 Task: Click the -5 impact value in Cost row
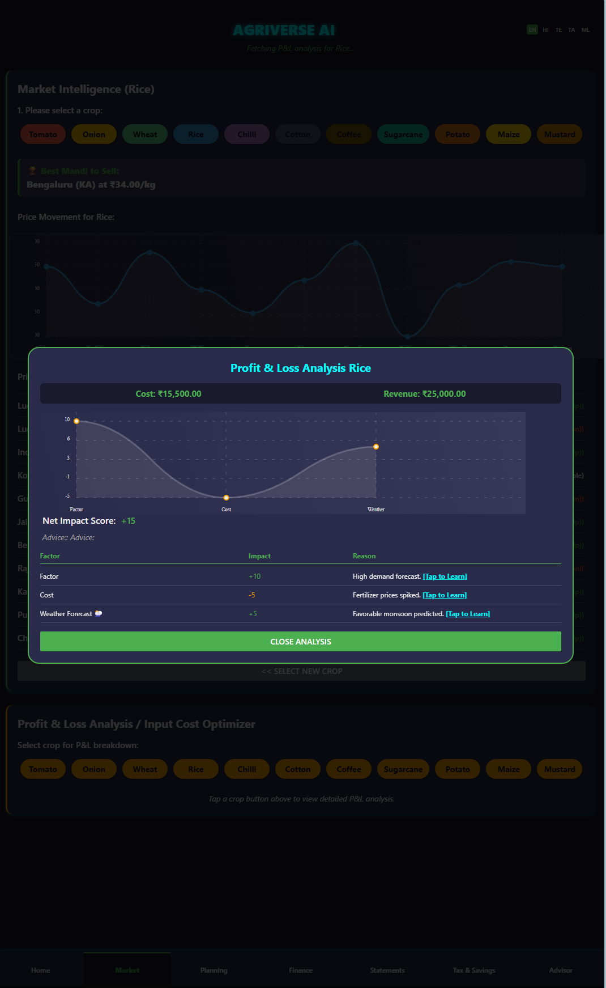pyautogui.click(x=252, y=595)
